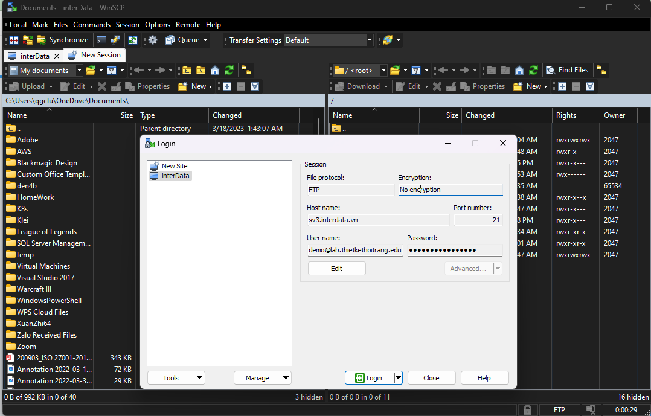
Task: Click remote panel Open Directory folder icon
Action: (395, 71)
